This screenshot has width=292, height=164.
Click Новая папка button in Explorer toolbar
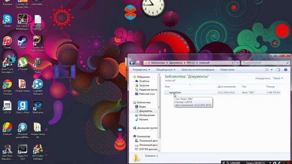point(227,70)
